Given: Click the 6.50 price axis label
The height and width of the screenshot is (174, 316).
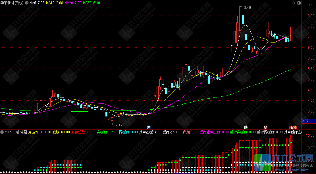Looking at the screenshot, I should 311,48.
